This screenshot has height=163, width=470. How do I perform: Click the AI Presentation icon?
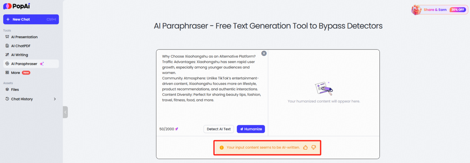(7, 37)
